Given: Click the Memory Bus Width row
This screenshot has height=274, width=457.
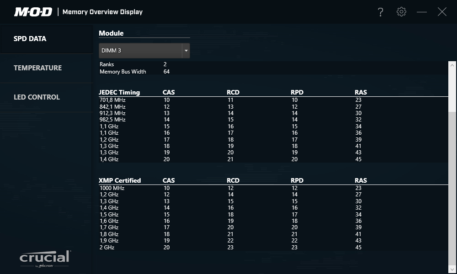Looking at the screenshot, I should [x=123, y=72].
